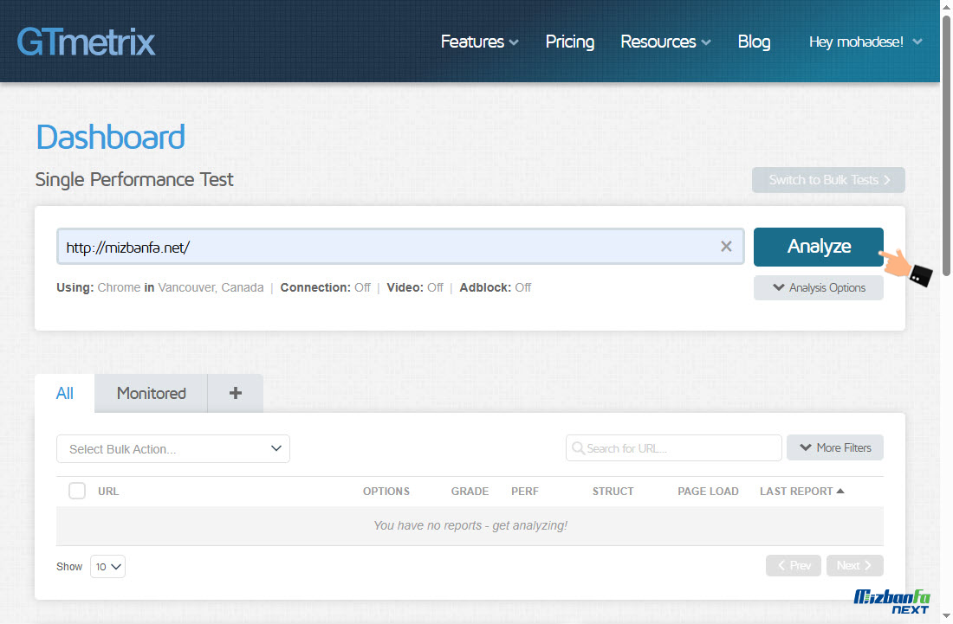Click the Analyze button
953x624 pixels.
(x=818, y=247)
